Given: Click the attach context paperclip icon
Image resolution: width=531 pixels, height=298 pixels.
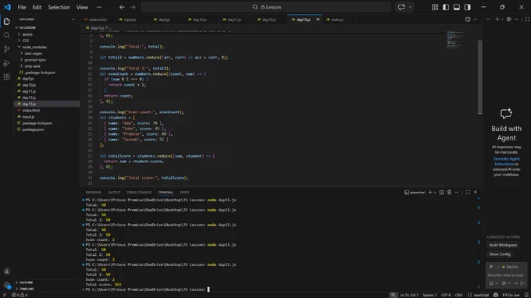Looking at the screenshot, I should (491, 267).
